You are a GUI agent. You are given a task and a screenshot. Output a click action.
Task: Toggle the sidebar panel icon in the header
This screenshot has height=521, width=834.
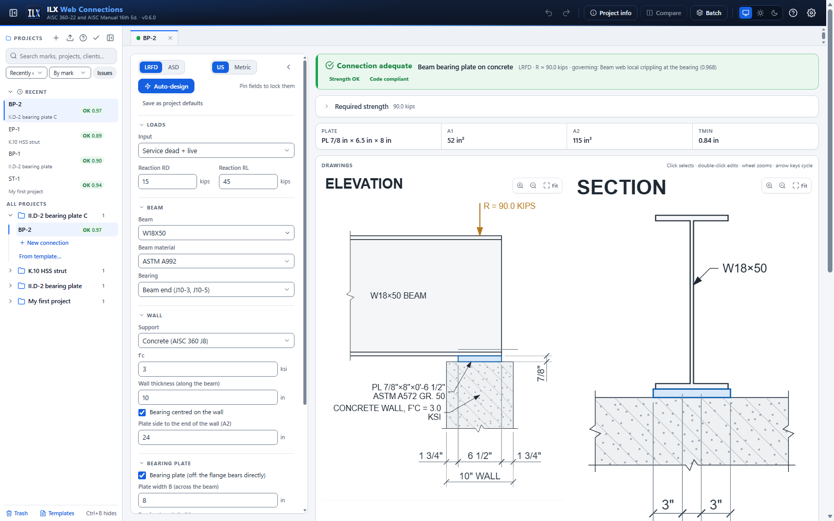point(14,13)
